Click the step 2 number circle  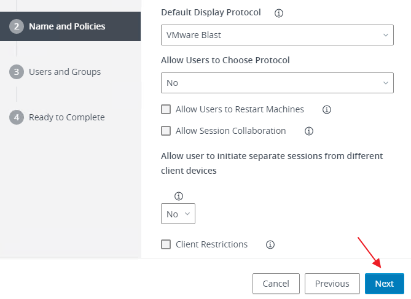pos(17,26)
